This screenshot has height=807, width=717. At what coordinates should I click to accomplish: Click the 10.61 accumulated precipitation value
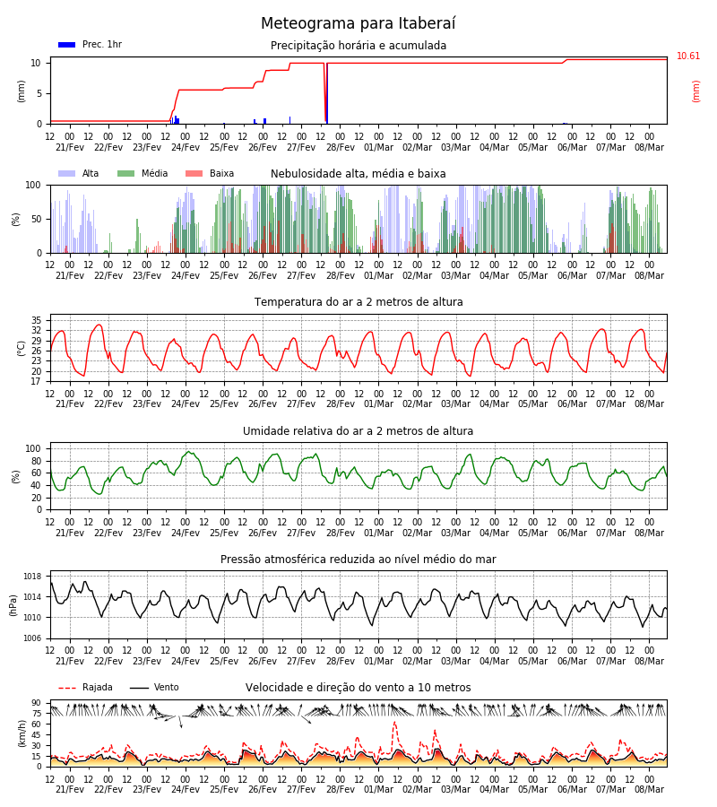point(688,56)
